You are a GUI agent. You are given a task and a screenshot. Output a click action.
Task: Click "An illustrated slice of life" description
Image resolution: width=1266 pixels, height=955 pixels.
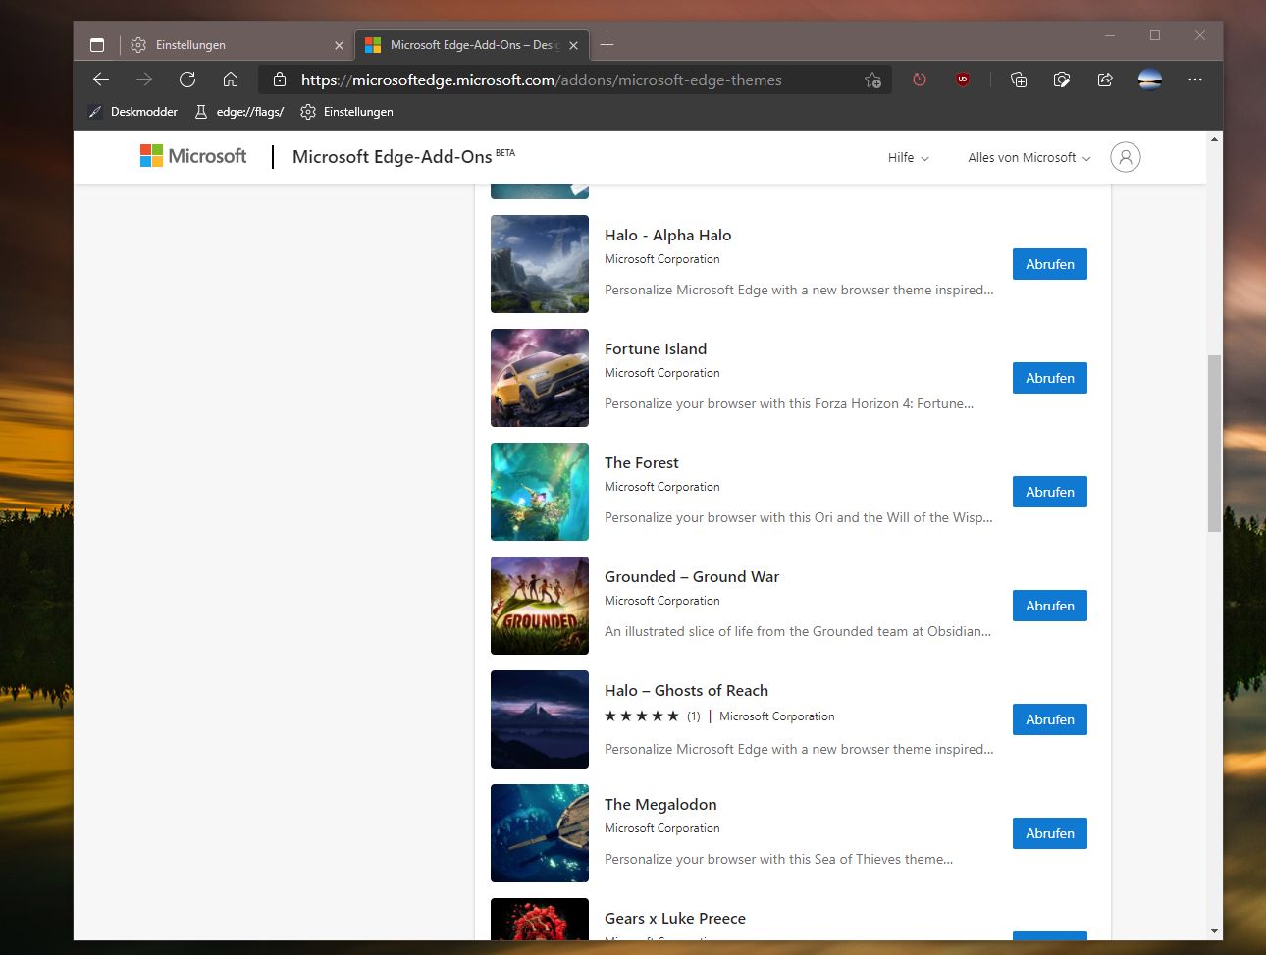[798, 632]
